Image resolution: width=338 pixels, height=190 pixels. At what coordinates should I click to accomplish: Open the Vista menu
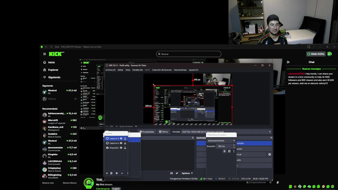click(x=128, y=70)
